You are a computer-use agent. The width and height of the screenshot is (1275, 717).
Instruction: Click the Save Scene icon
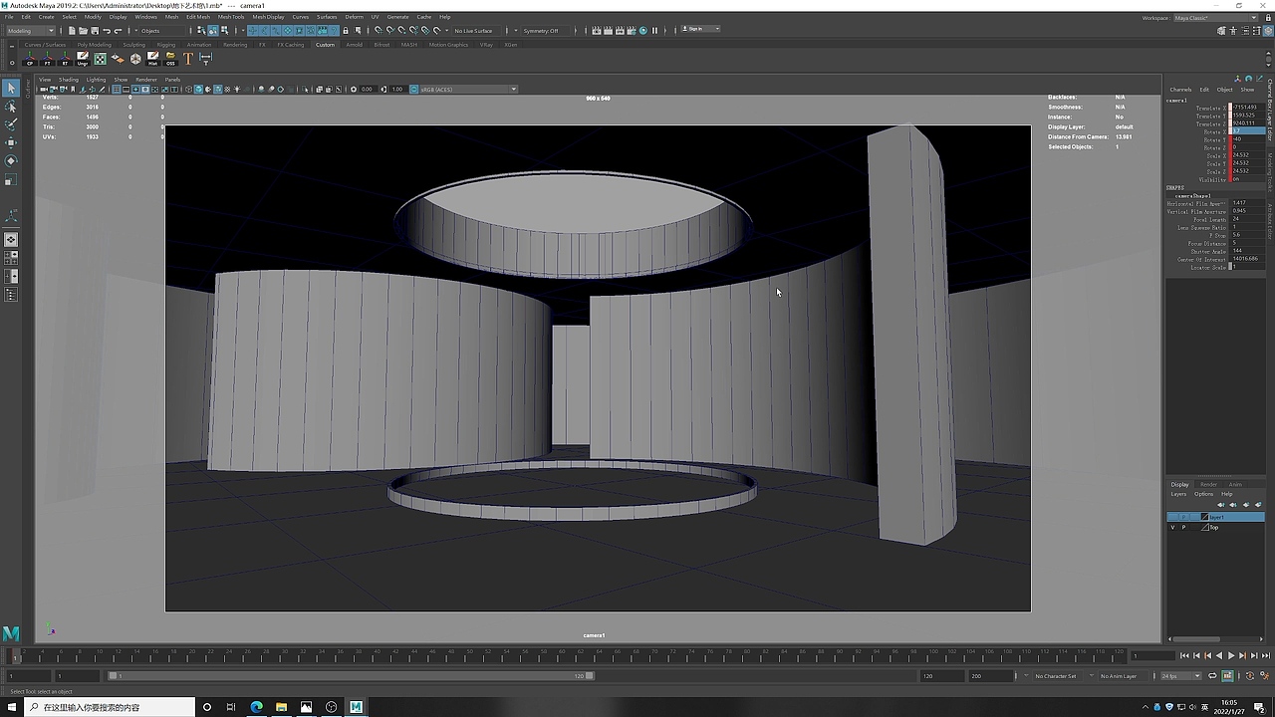[x=95, y=31]
